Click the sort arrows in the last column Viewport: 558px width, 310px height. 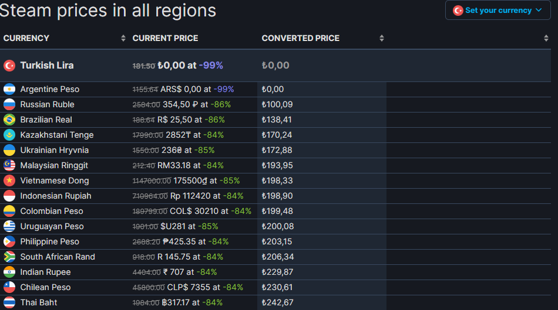pos(546,38)
